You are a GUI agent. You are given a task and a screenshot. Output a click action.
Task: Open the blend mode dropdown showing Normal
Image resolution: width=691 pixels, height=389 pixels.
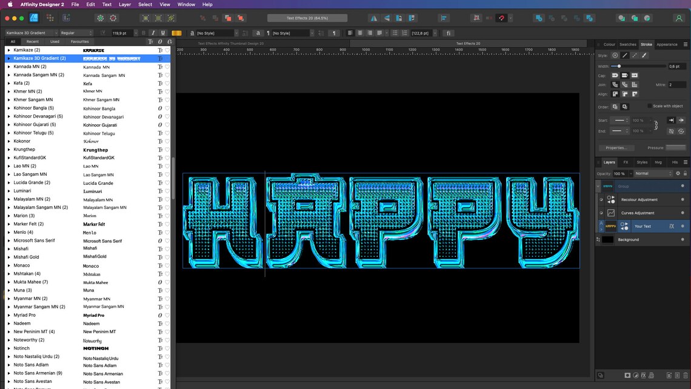pos(653,173)
